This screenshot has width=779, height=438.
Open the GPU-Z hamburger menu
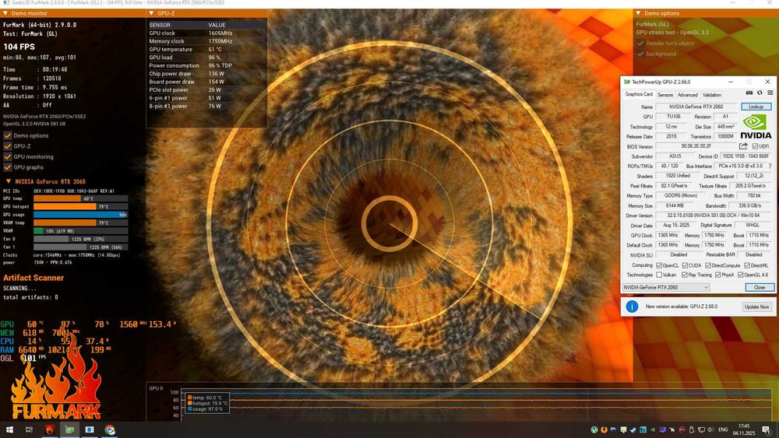[770, 93]
